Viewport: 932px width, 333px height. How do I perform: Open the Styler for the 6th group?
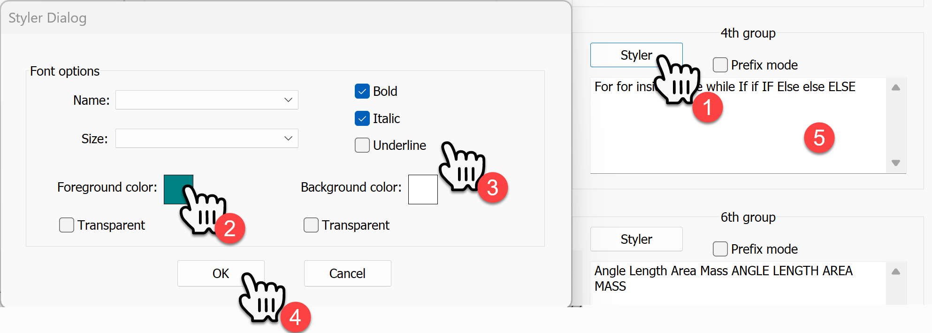point(636,239)
